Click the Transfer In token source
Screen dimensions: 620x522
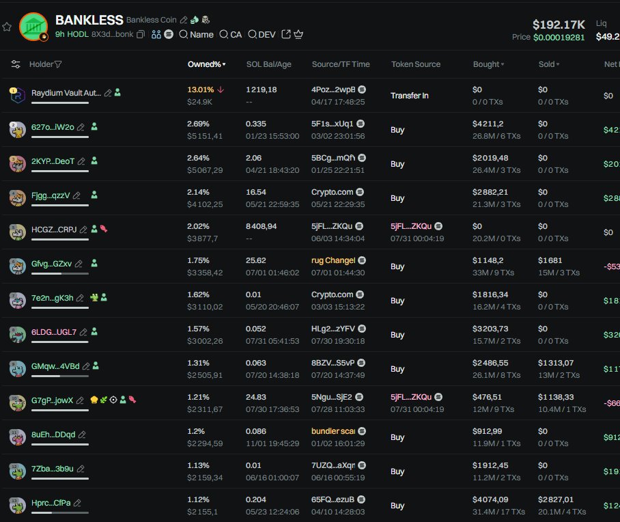coord(410,96)
